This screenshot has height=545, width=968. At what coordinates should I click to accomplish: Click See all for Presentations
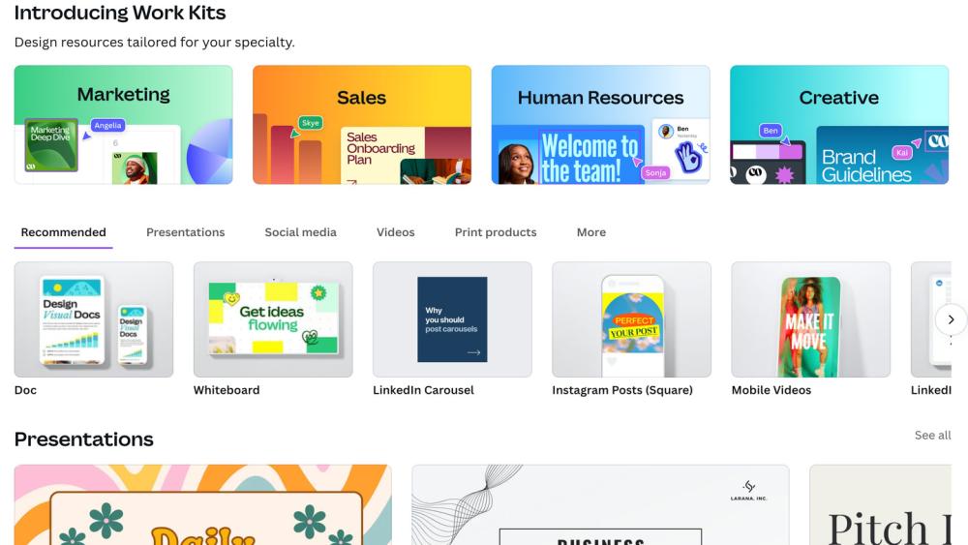click(932, 436)
